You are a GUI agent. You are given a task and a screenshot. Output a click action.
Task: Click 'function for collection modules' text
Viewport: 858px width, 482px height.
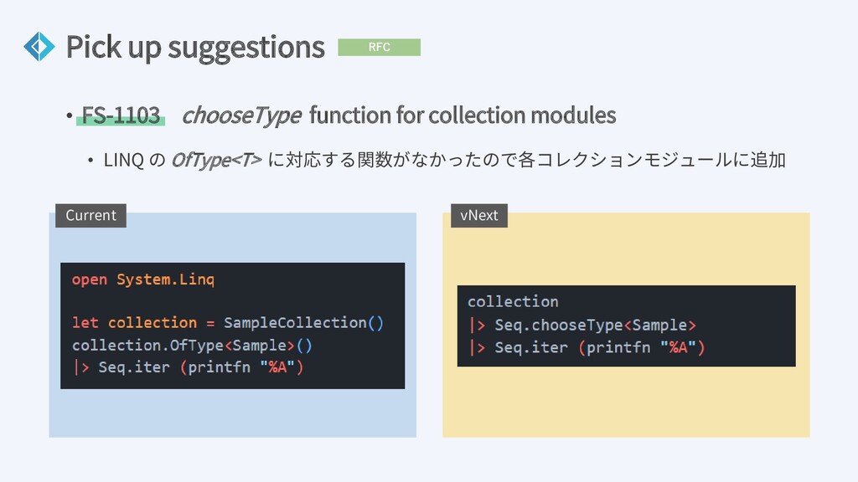click(x=463, y=115)
